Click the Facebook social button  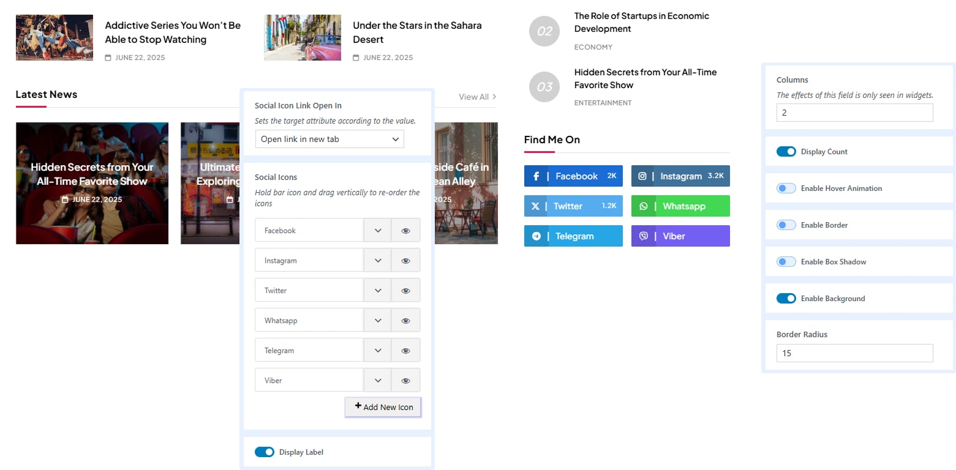coord(573,176)
